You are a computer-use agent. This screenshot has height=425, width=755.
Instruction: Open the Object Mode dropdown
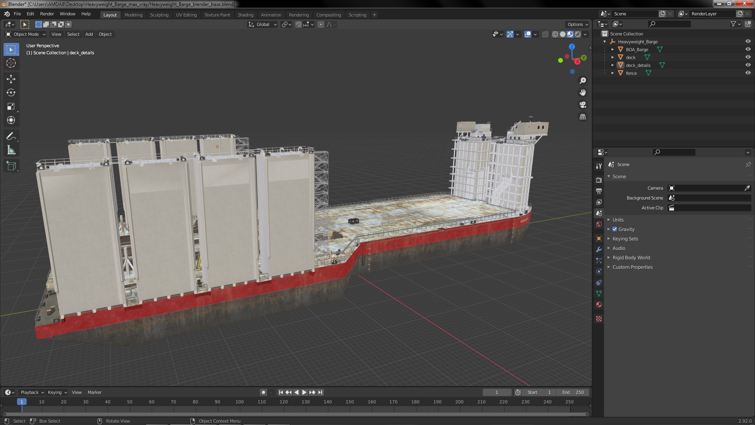point(26,34)
